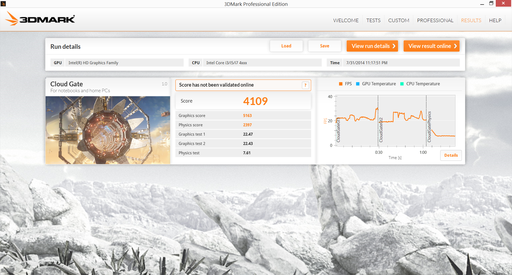Click the FPS legend label
The height and width of the screenshot is (275, 512).
tap(348, 84)
